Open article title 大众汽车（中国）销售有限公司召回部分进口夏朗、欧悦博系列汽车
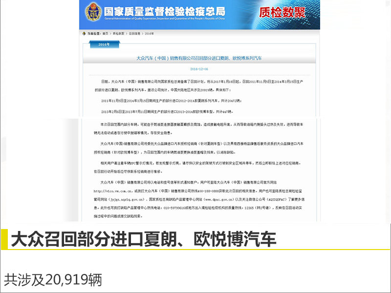Viewport: 391px width, 293px height. [199, 58]
